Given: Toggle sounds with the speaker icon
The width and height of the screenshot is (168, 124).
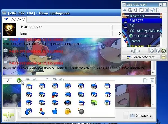Looking at the screenshot, I should (x=136, y=10).
